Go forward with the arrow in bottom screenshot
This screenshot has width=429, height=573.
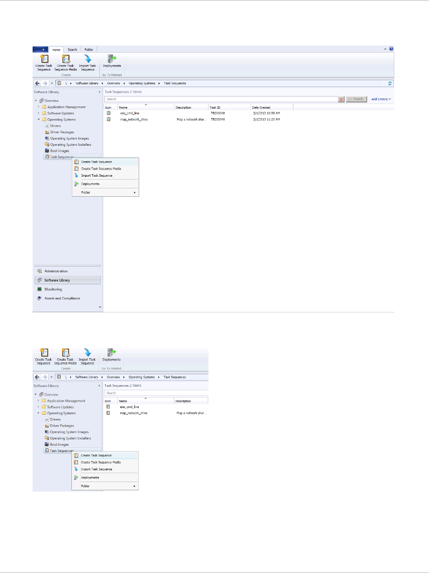click(45, 377)
